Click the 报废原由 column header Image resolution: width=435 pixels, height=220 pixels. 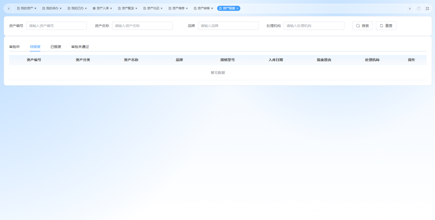pyautogui.click(x=324, y=60)
